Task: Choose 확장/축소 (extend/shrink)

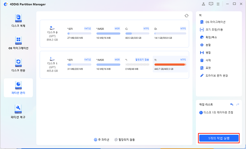Action: point(208,37)
